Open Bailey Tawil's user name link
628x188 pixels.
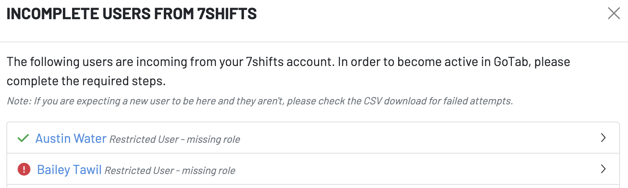(x=69, y=170)
